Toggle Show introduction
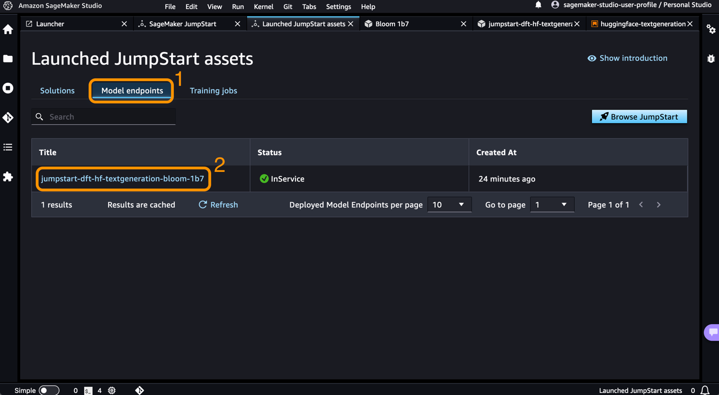This screenshot has height=395, width=719. tap(628, 58)
